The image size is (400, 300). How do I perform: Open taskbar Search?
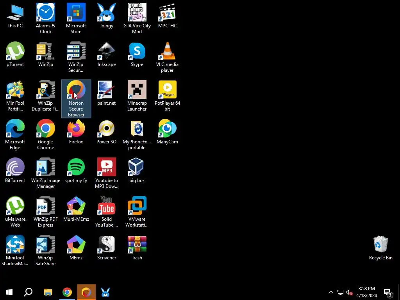point(28,292)
